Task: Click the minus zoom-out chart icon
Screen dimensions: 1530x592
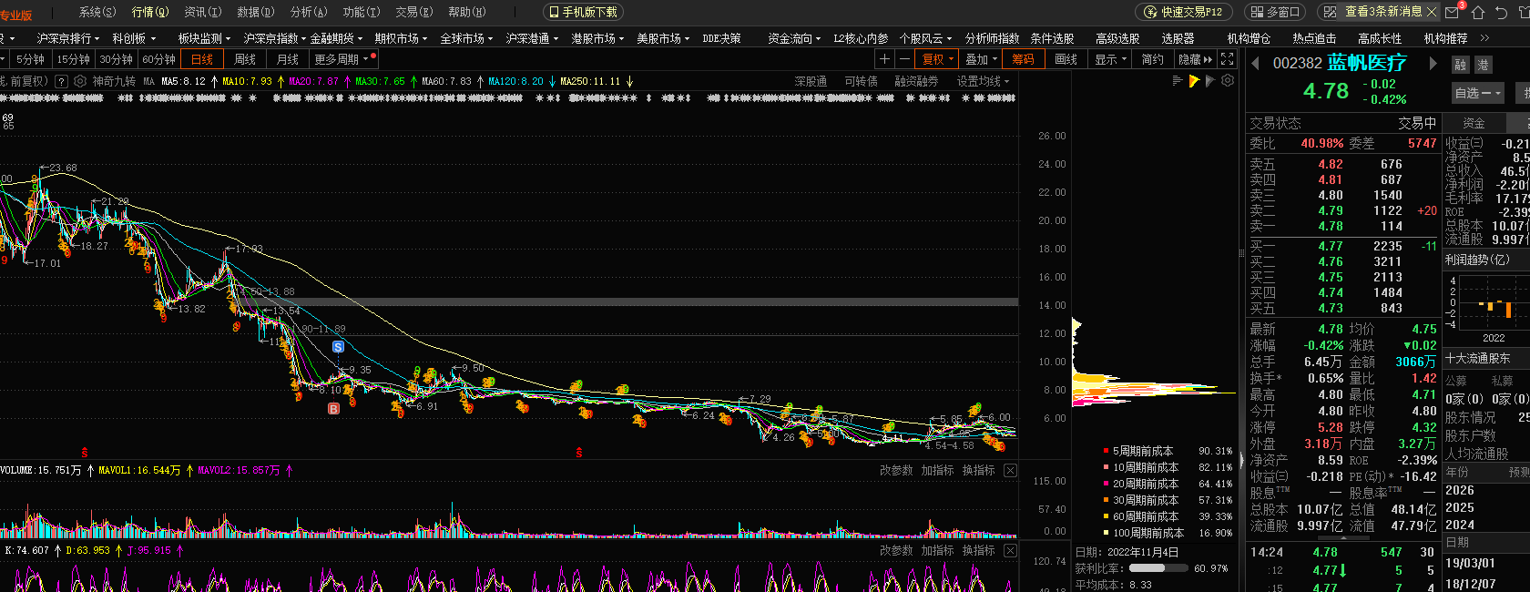Action: tap(903, 59)
